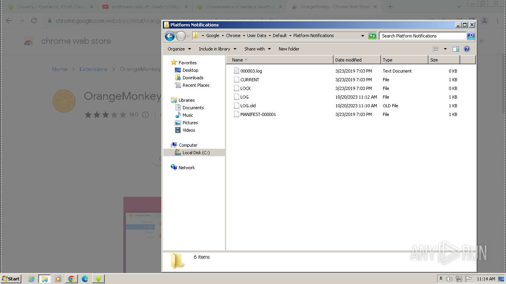The image size is (506, 284).
Task: Reload page in Chrome window
Action: click(x=34, y=21)
